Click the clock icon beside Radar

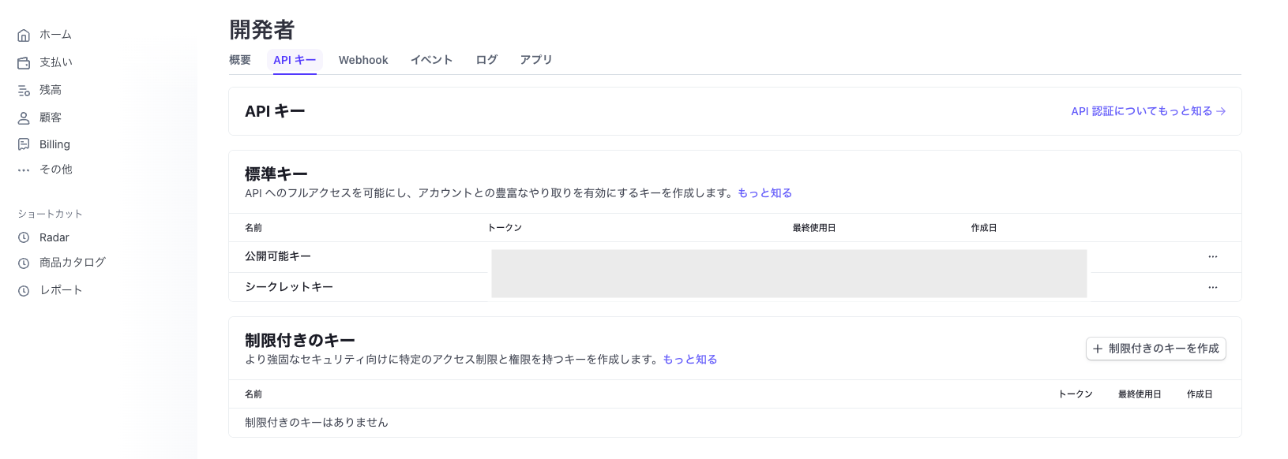[x=24, y=237]
